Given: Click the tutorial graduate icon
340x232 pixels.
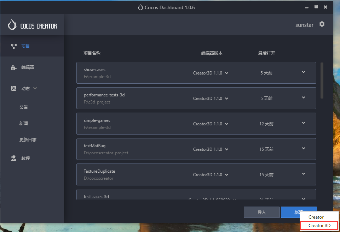Looking at the screenshot, I should (14, 158).
